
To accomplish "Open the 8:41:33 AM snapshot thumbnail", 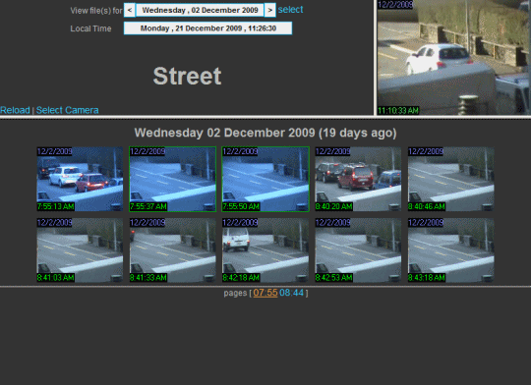I will 173,250.
